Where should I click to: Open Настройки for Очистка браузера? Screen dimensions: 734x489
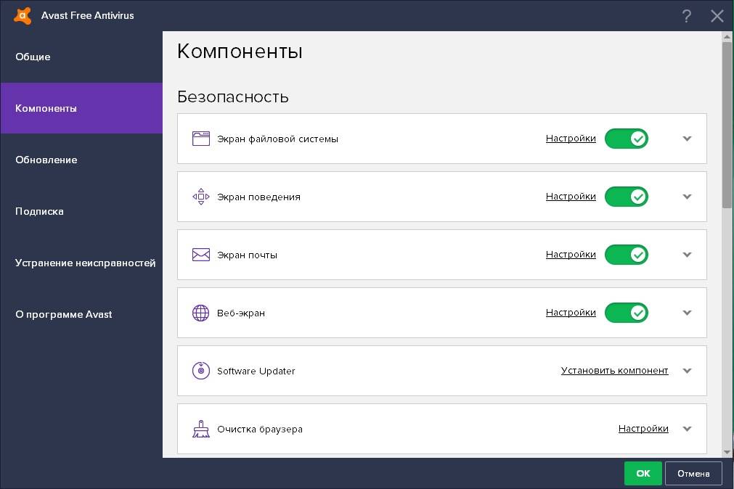tap(643, 429)
